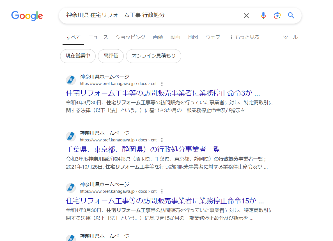
Task: Click snippet text mentioning 2021年10月25日
Action: 167,163
